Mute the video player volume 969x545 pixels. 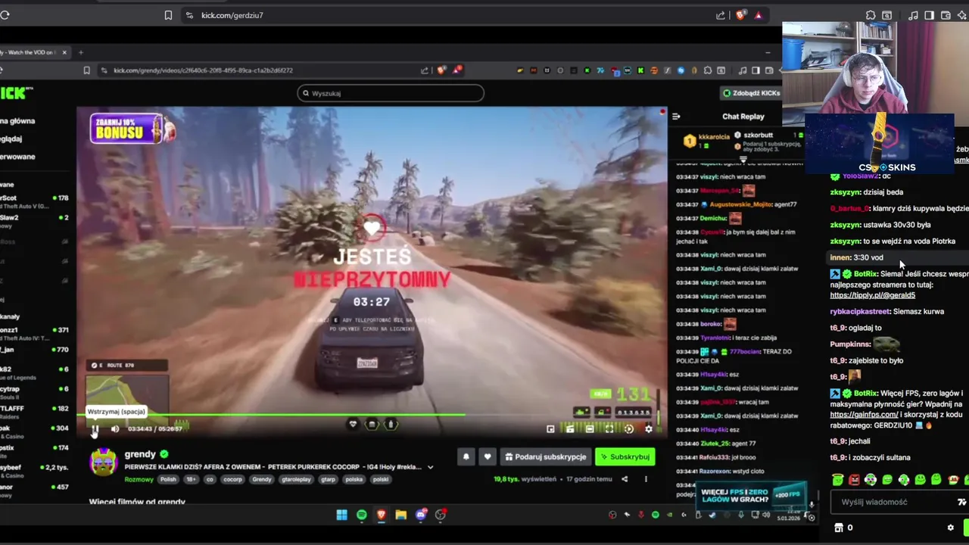click(115, 429)
